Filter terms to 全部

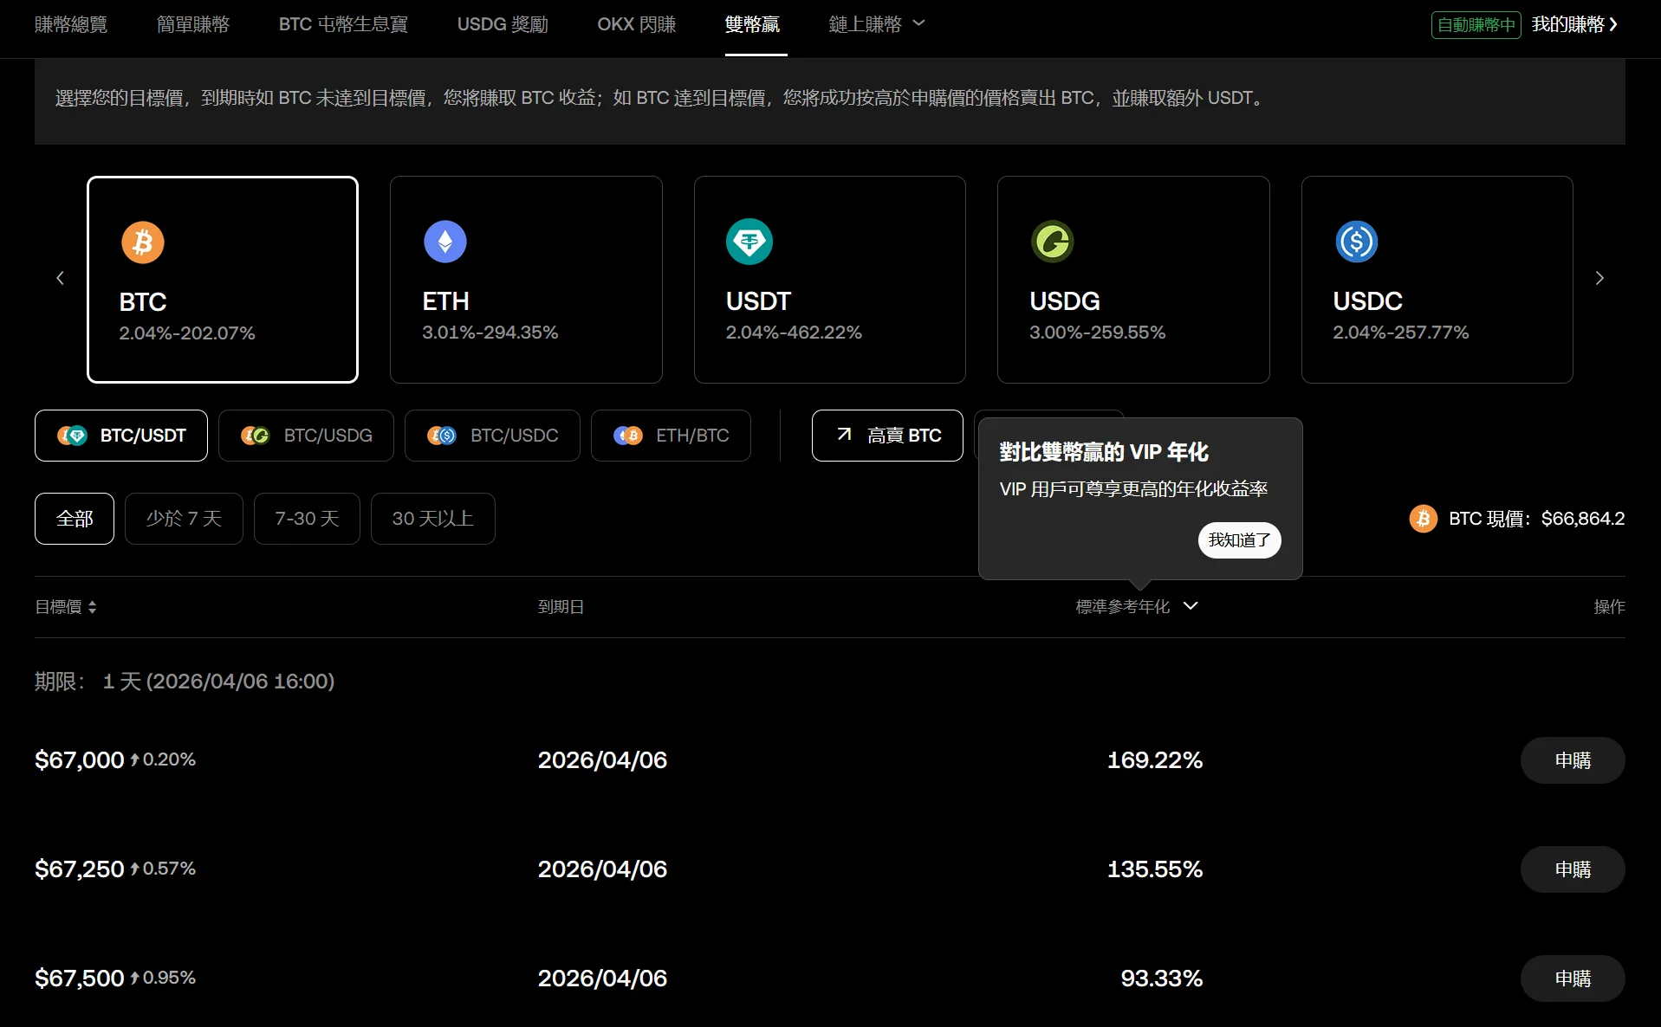(x=75, y=519)
